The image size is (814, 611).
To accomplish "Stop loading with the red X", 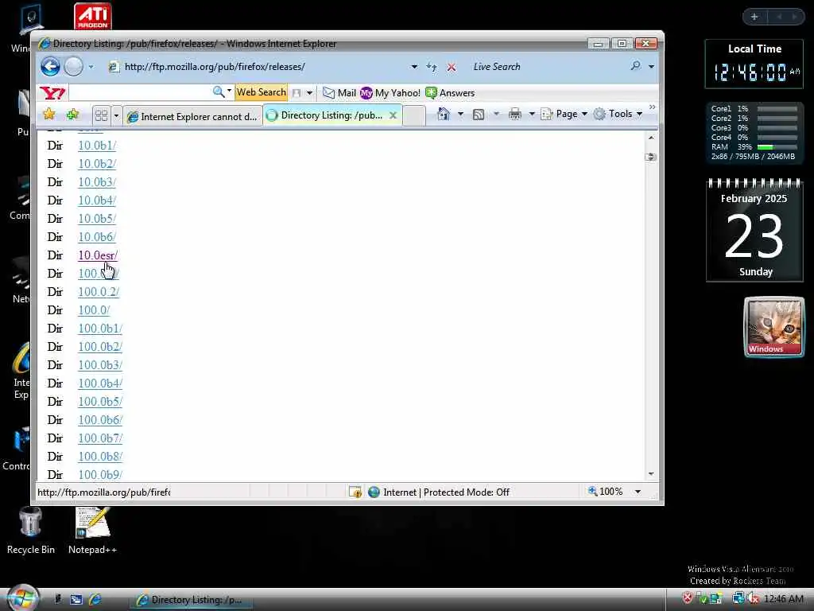I will coord(452,67).
